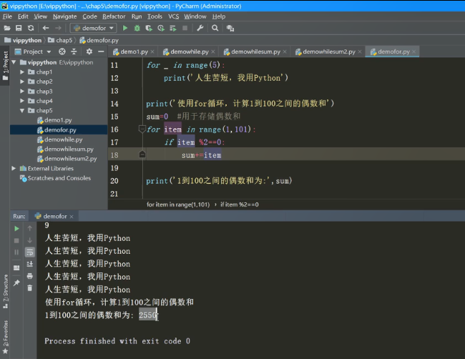Open the Navigate menu
The width and height of the screenshot is (465, 359).
coord(65,16)
